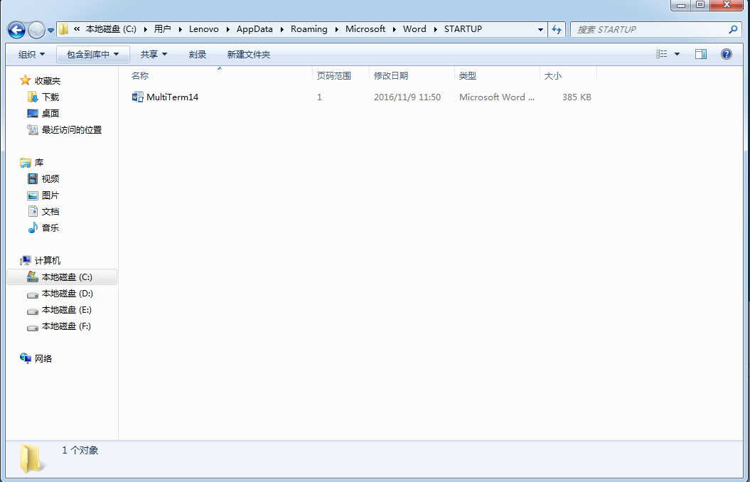Sort files by 名称 column header
This screenshot has width=750, height=482.
(140, 76)
